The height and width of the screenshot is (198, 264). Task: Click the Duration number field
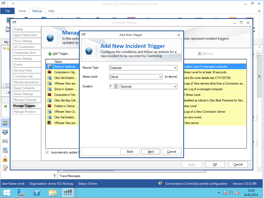(111, 86)
